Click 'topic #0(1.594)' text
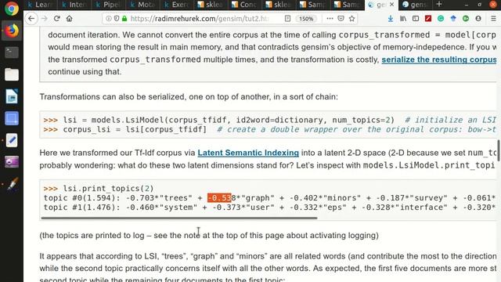The height and width of the screenshot is (282, 501). (x=81, y=198)
